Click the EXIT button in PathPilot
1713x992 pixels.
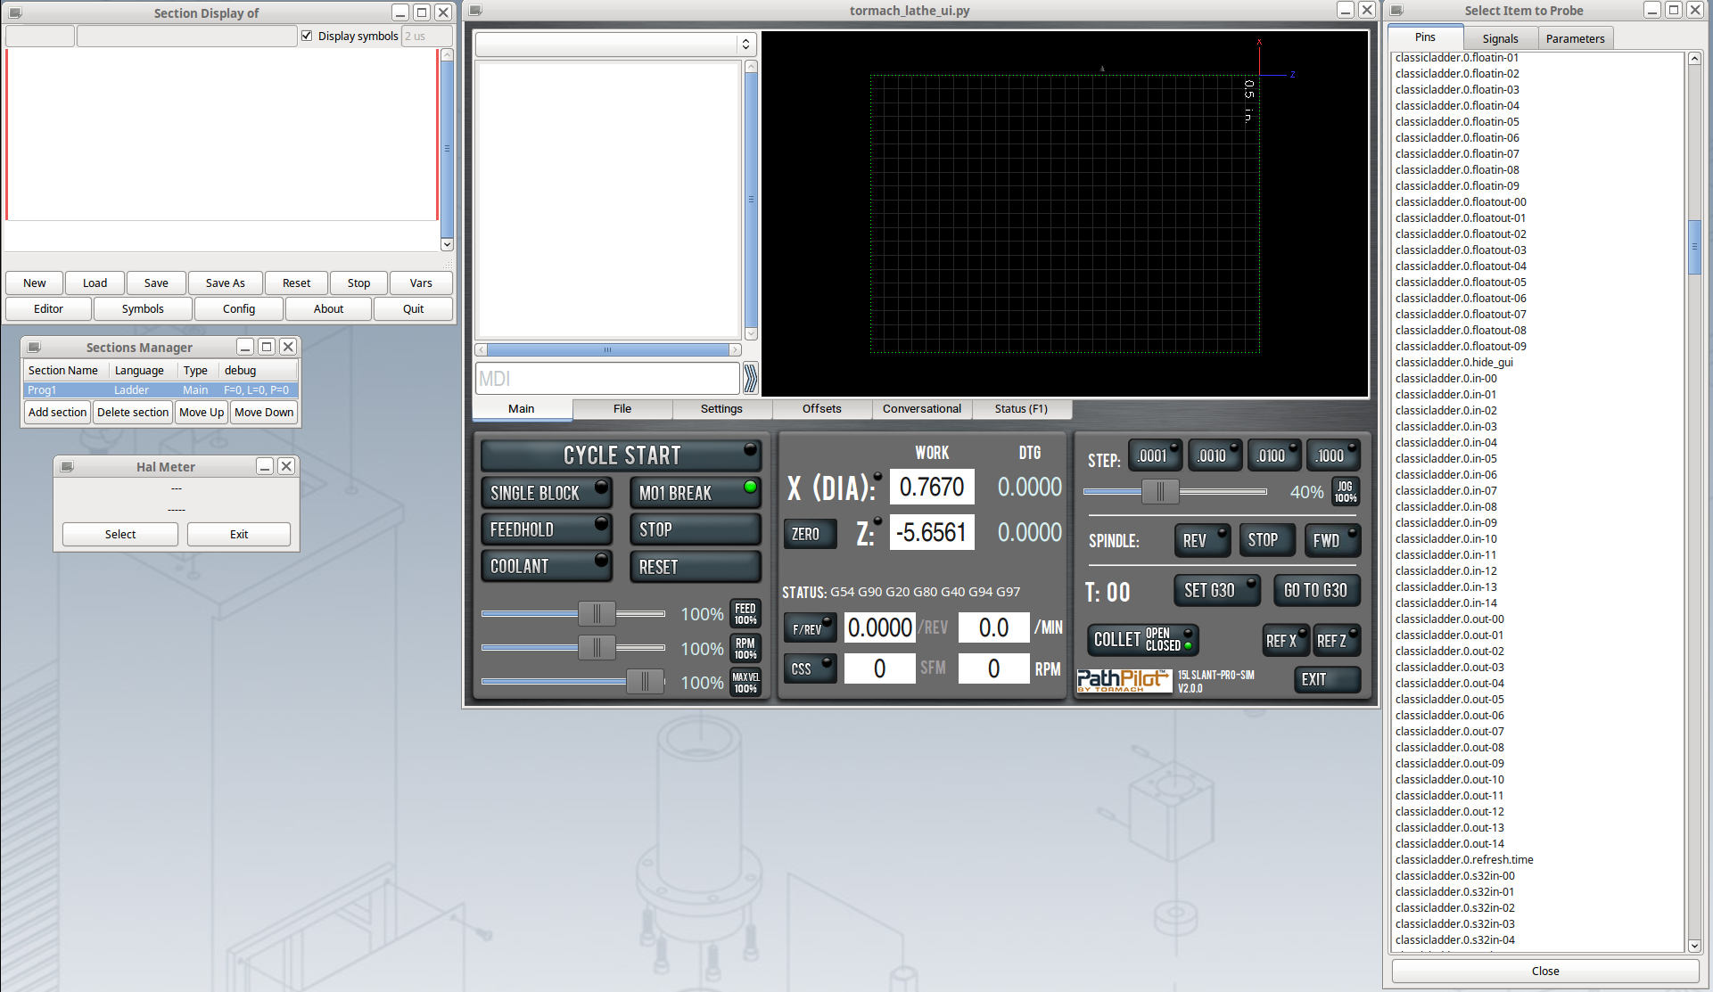[1327, 679]
